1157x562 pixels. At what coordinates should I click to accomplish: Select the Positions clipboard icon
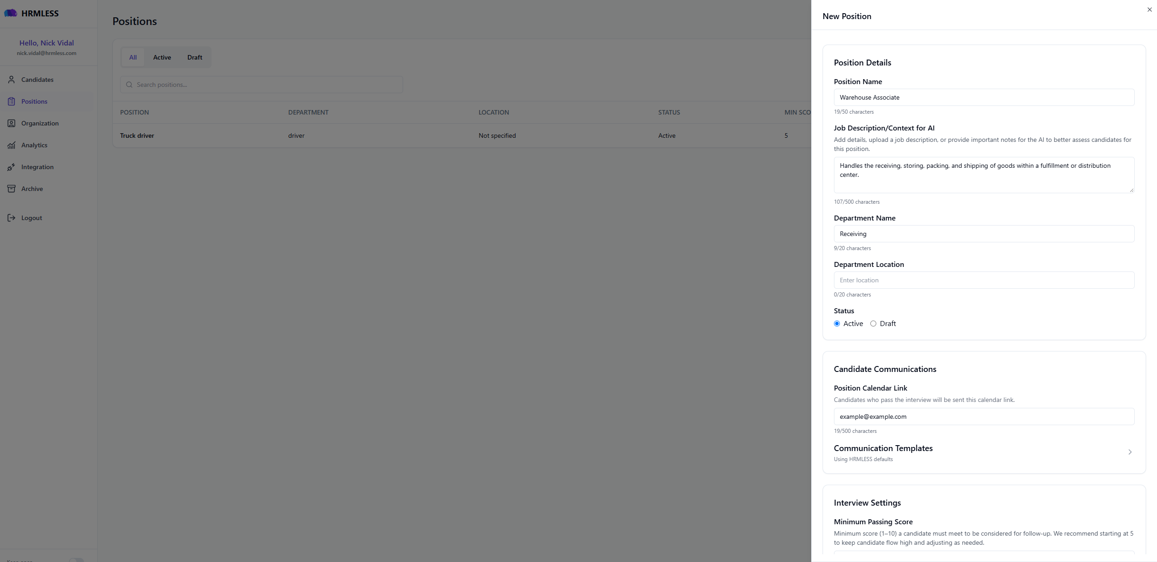[x=11, y=101]
